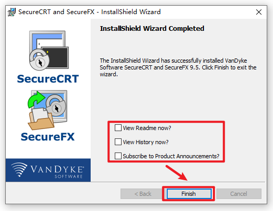The height and width of the screenshot is (211, 273).
Task: Click the SecureCRT padlock terminal icon
Action: pyautogui.click(x=49, y=51)
